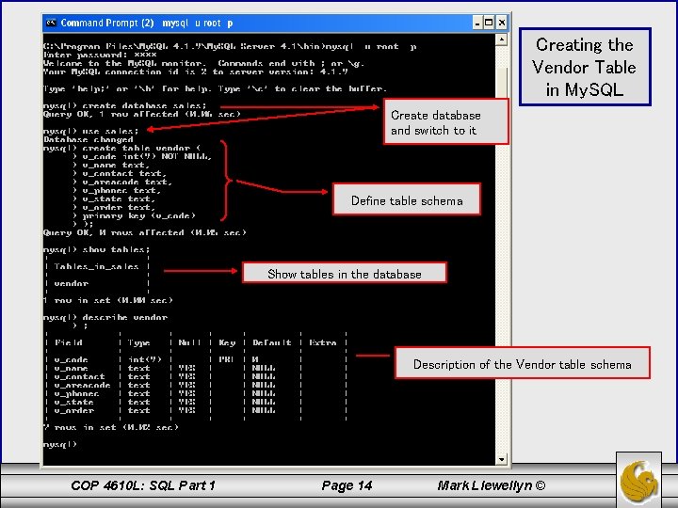Click the scrollbar down arrow
This screenshot has height=508, width=678.
click(x=501, y=459)
